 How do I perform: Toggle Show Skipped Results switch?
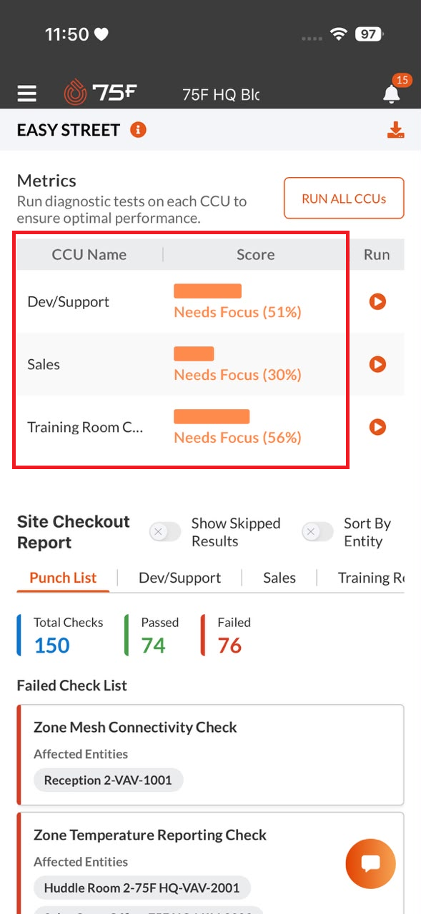165,532
